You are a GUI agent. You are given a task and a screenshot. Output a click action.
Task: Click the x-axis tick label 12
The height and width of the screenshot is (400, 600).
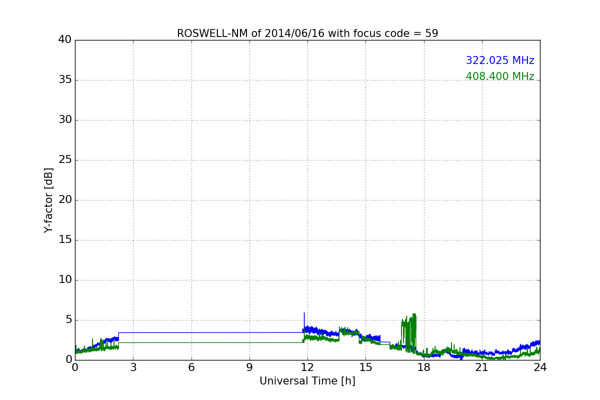click(307, 367)
